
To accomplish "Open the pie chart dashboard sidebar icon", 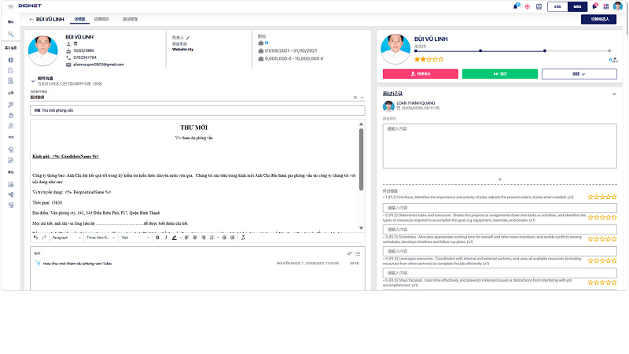I will click(x=11, y=61).
